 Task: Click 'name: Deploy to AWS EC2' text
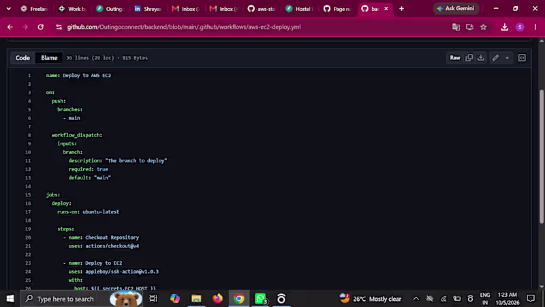pyautogui.click(x=78, y=76)
